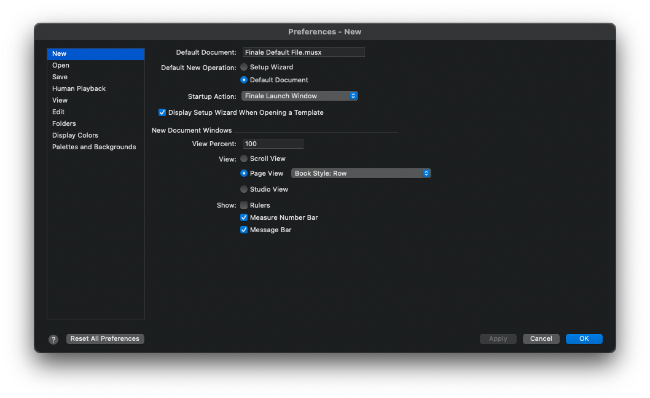The image size is (650, 398).
Task: Expand the Book Style: Row dropdown
Action: click(x=361, y=173)
